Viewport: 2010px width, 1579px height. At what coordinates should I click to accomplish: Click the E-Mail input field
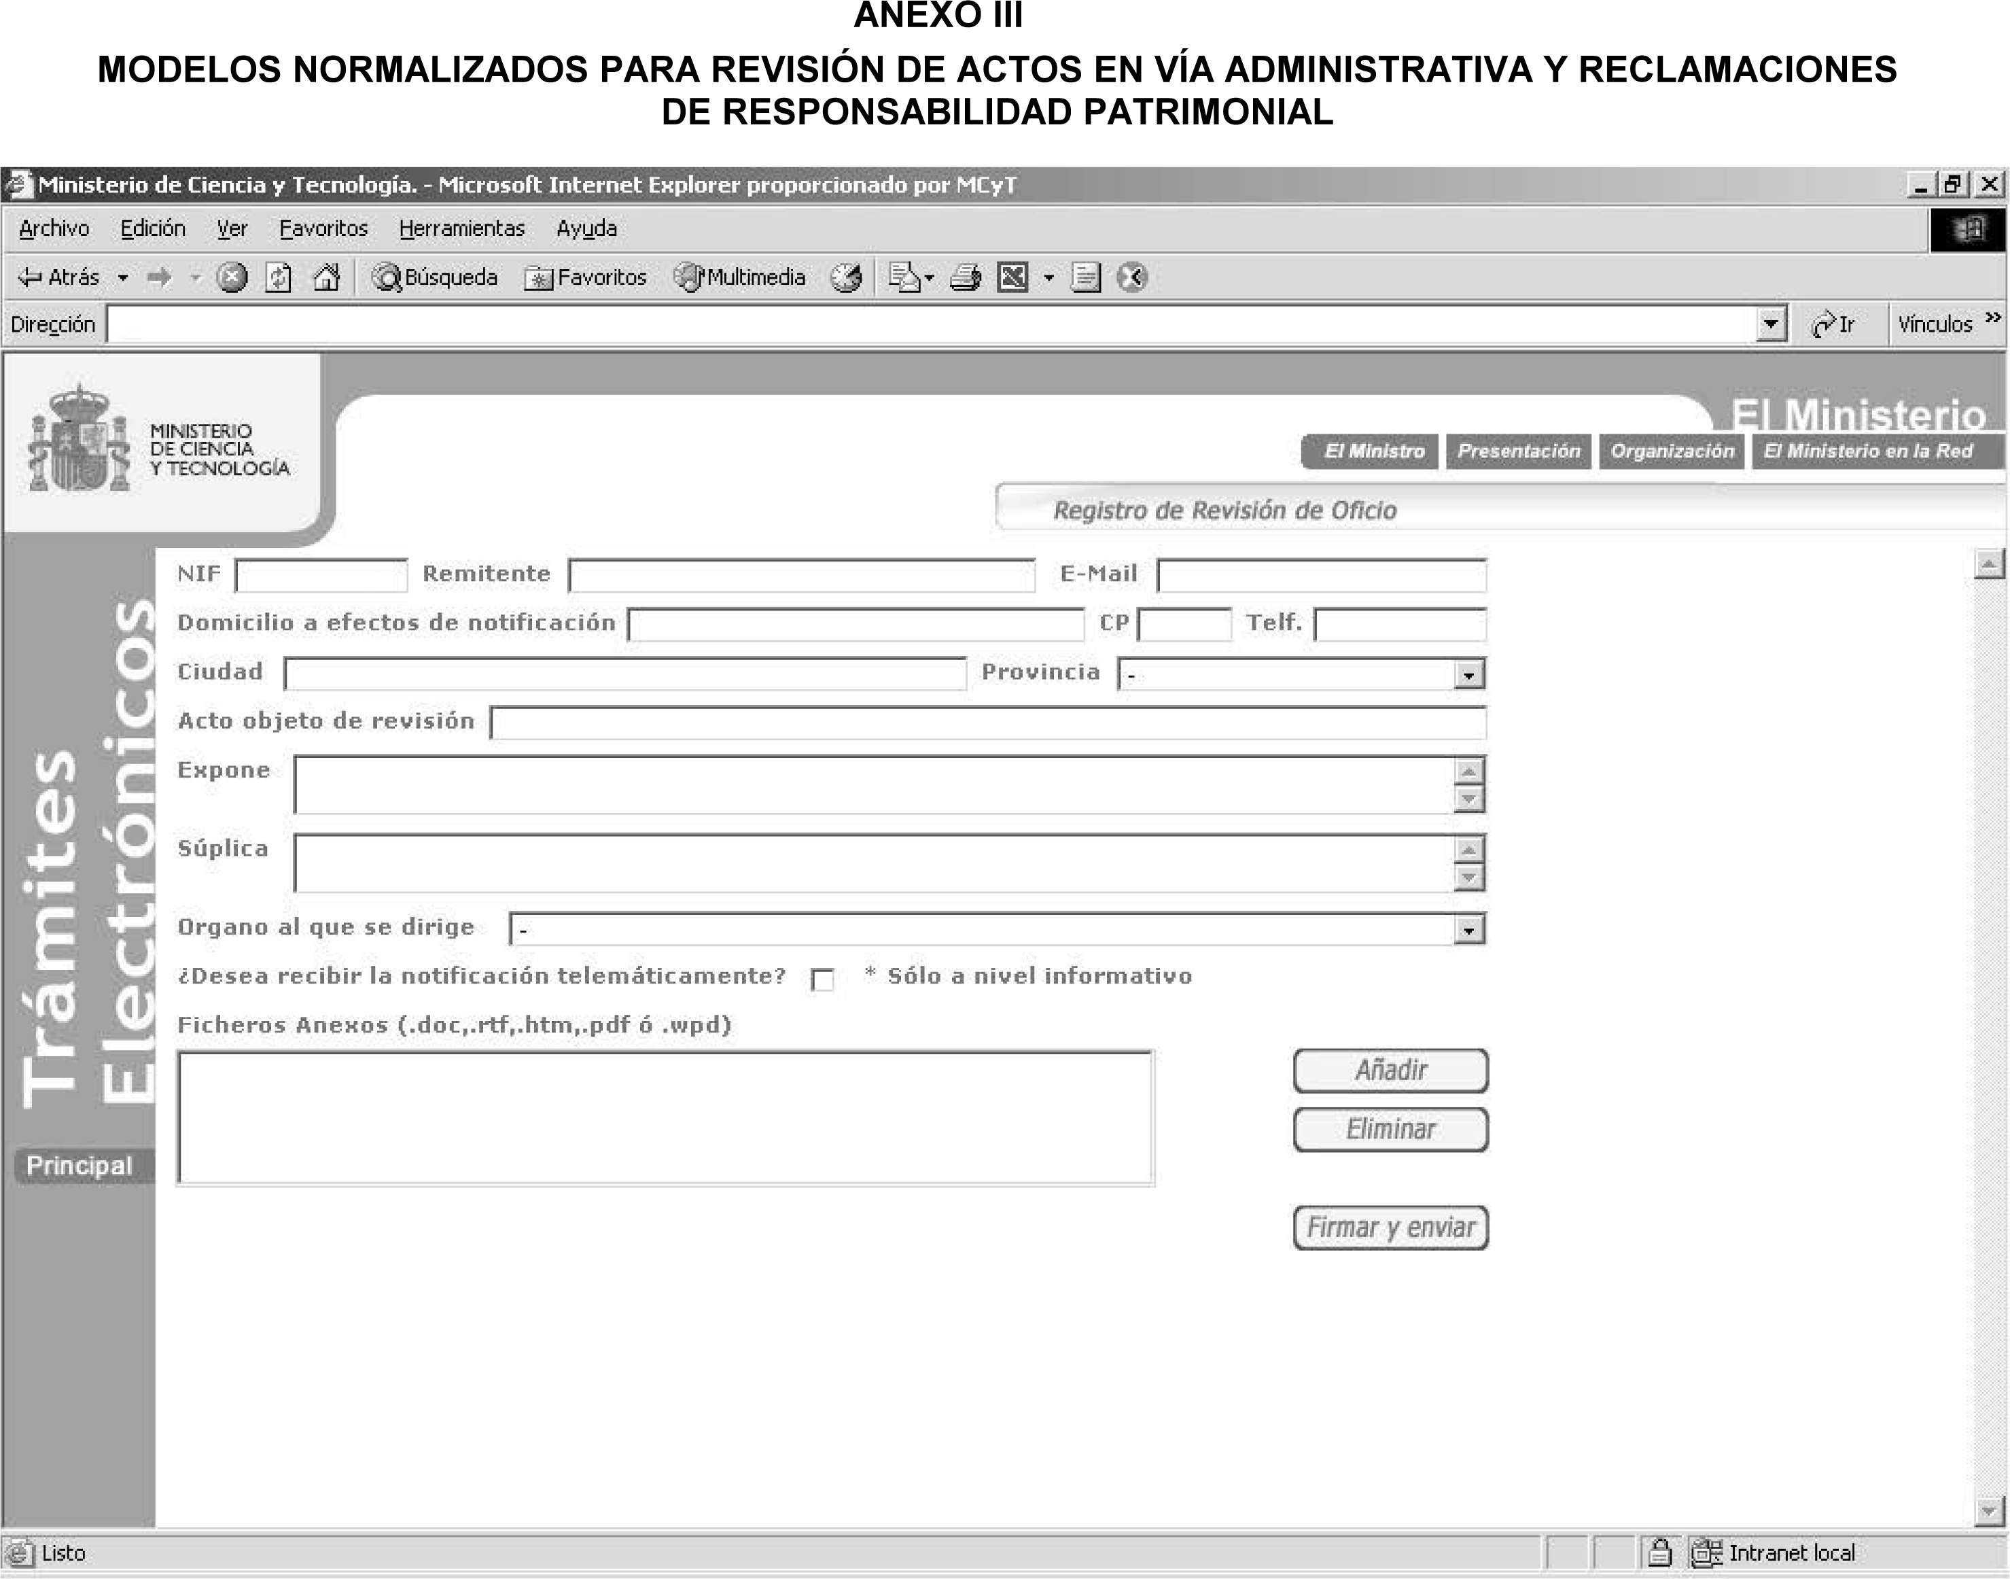pyautogui.click(x=1322, y=576)
